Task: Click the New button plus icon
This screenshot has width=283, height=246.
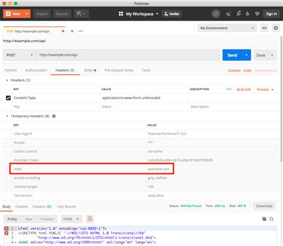Action: click(8, 14)
